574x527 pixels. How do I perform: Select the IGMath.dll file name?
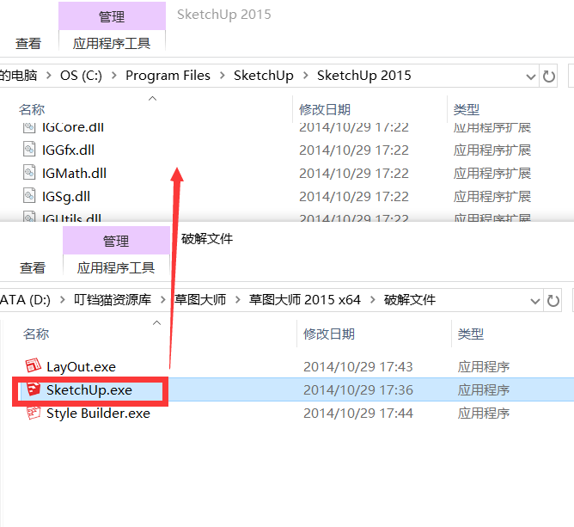[x=74, y=173]
